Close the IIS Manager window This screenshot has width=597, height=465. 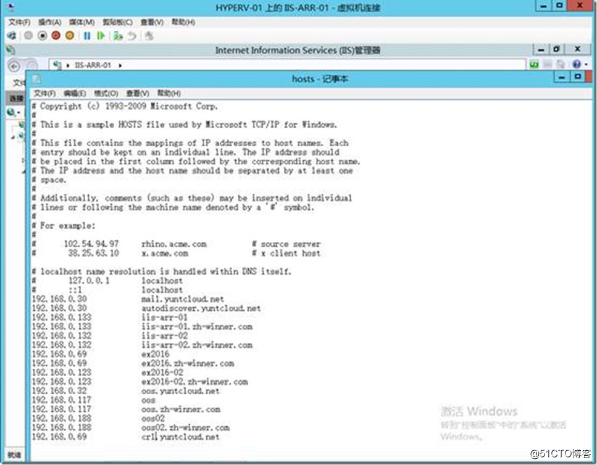click(x=578, y=49)
